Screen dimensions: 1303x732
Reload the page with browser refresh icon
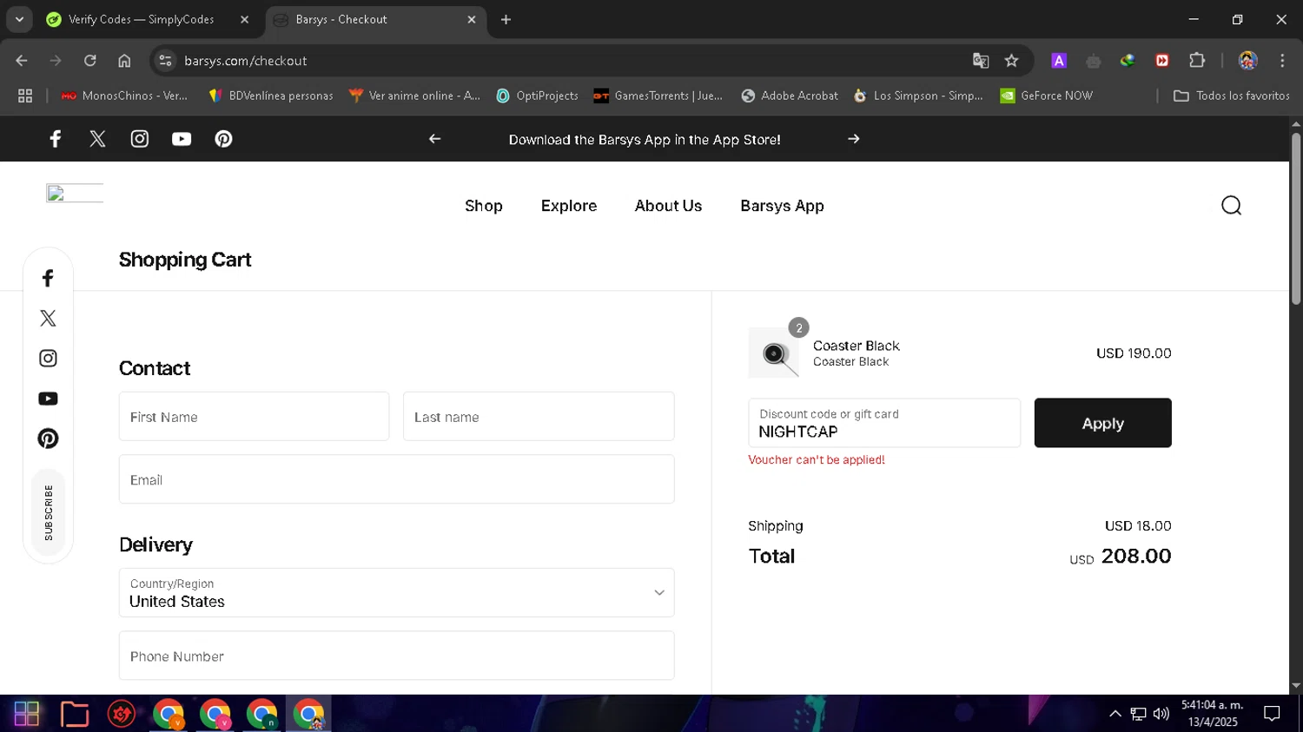(89, 61)
